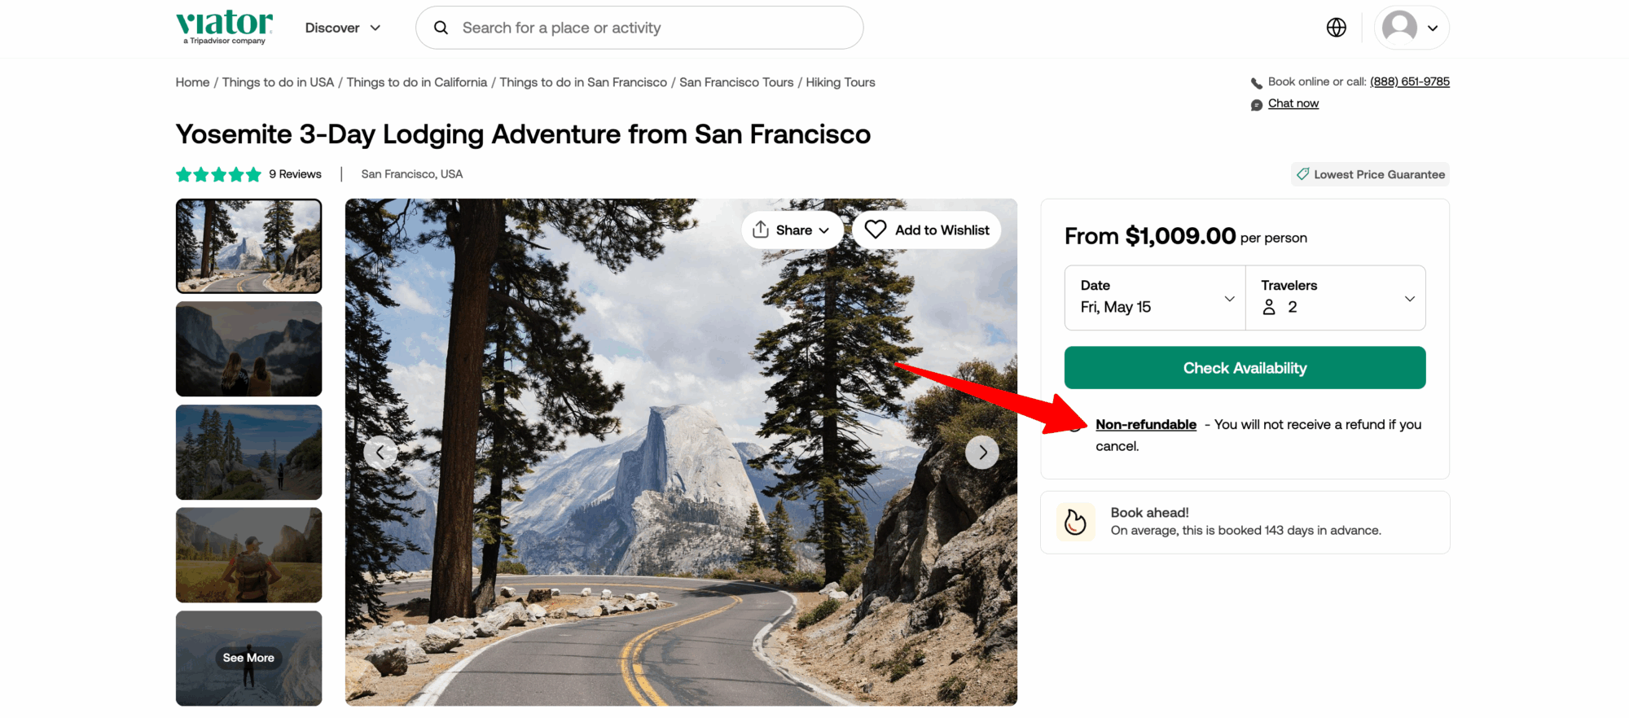Go to Things to do in California breadcrumb
Image resolution: width=1629 pixels, height=718 pixels.
coord(416,82)
